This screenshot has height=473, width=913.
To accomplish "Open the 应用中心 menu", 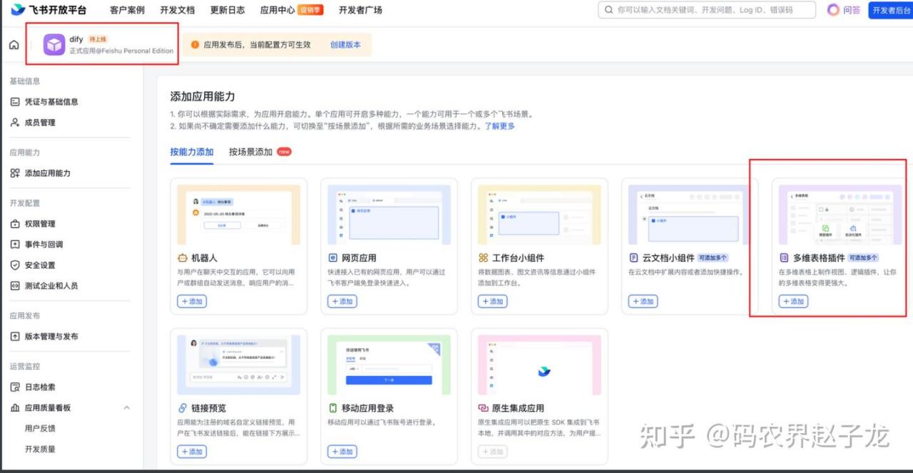I will pyautogui.click(x=277, y=10).
